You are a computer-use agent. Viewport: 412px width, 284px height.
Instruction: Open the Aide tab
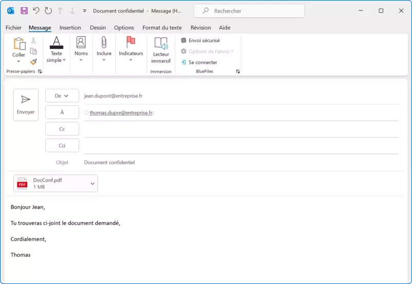tap(224, 28)
